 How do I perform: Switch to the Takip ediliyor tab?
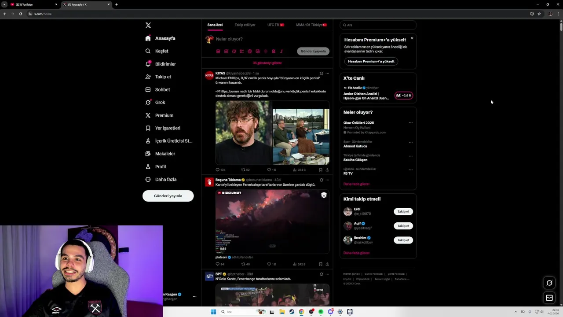[x=245, y=25]
